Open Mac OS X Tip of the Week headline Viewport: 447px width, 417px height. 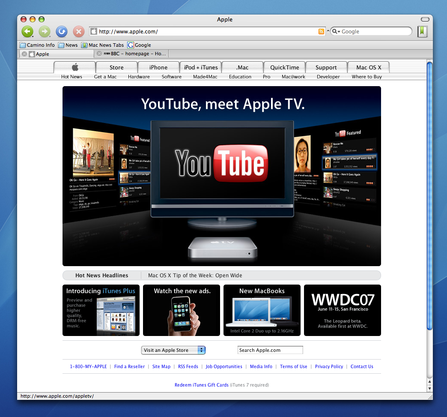195,276
